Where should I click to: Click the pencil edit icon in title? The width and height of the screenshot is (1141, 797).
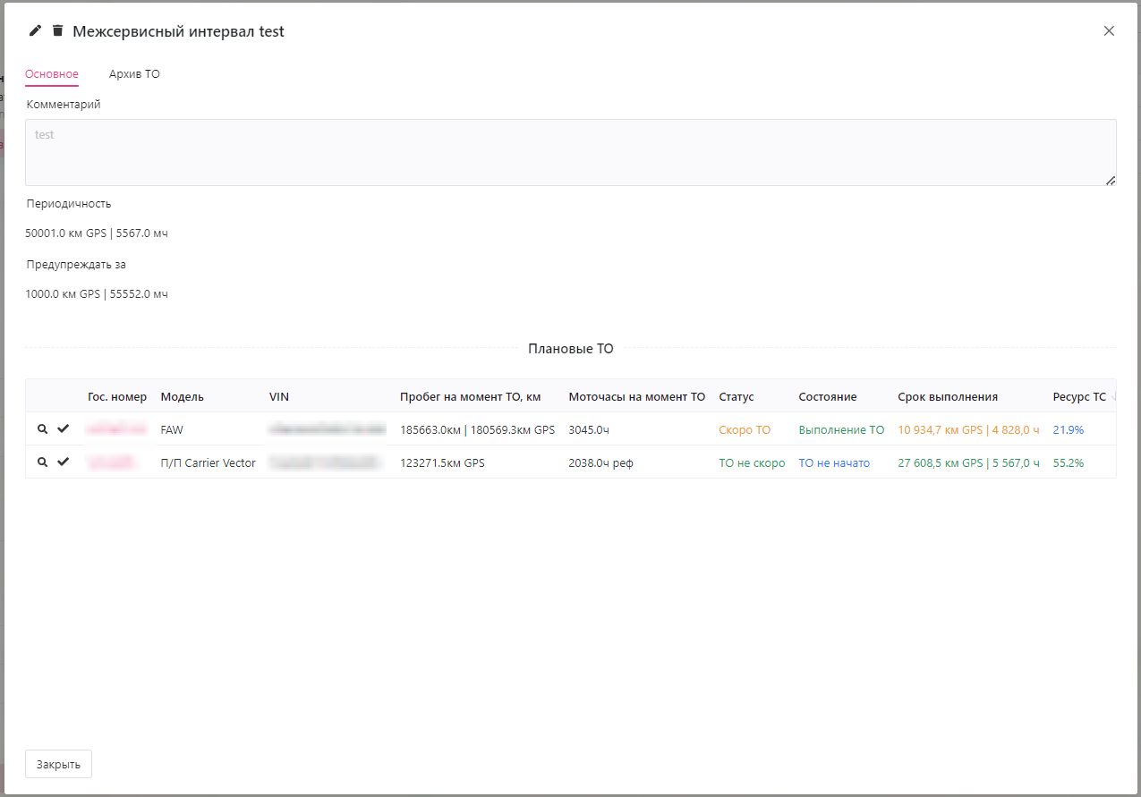(36, 31)
